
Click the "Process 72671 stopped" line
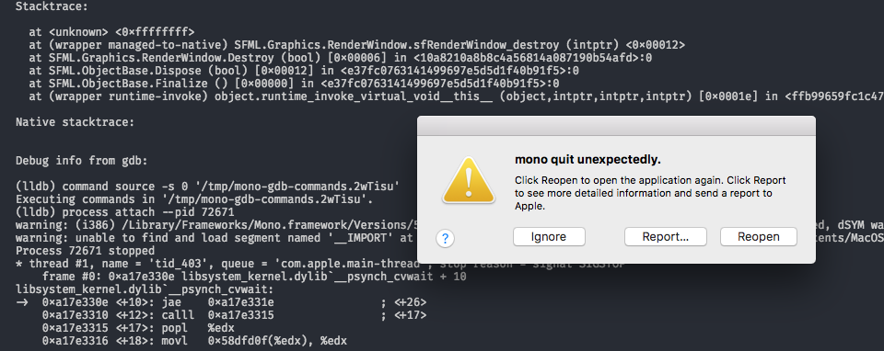tap(85, 251)
